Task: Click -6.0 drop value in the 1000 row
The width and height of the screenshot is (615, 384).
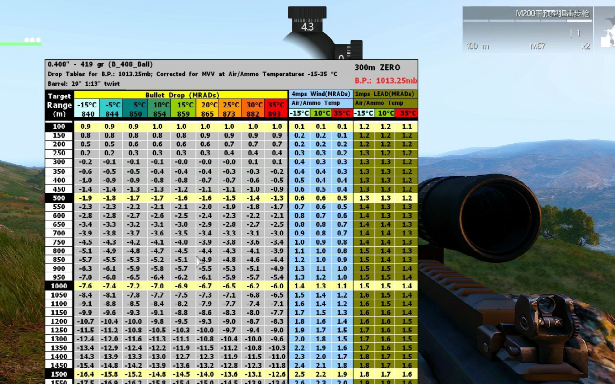Action: tap(277, 286)
